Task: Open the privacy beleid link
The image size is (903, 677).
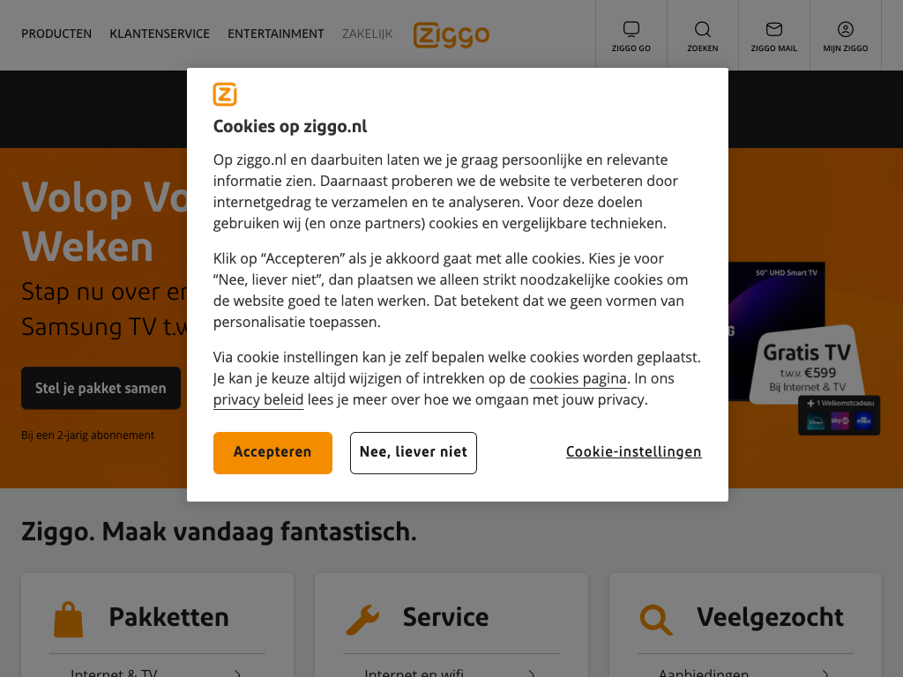Action: 258,400
